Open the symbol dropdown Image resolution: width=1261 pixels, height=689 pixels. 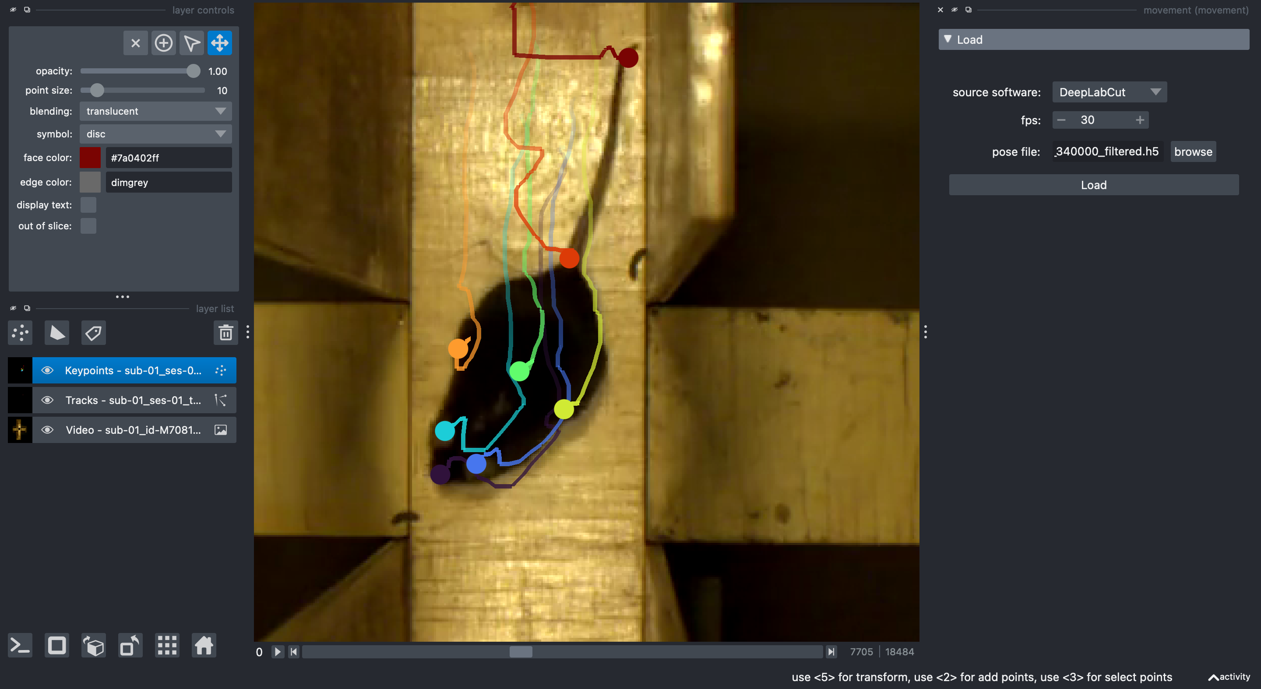[x=155, y=134]
